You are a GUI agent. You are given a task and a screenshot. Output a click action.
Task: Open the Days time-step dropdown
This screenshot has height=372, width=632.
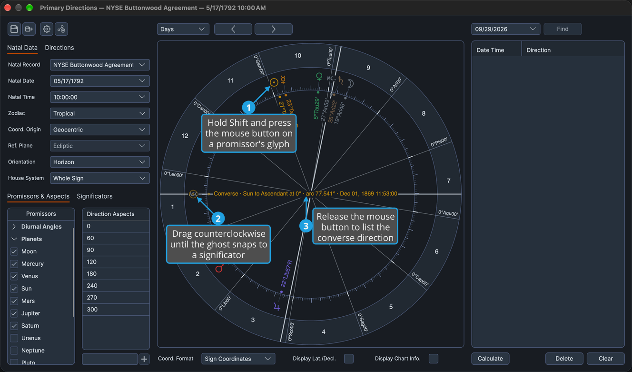pos(183,29)
